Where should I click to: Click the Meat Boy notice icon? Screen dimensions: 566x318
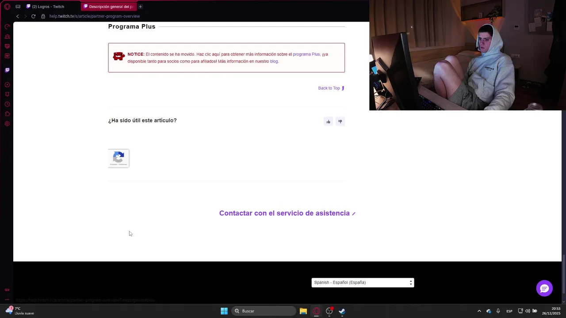[119, 56]
